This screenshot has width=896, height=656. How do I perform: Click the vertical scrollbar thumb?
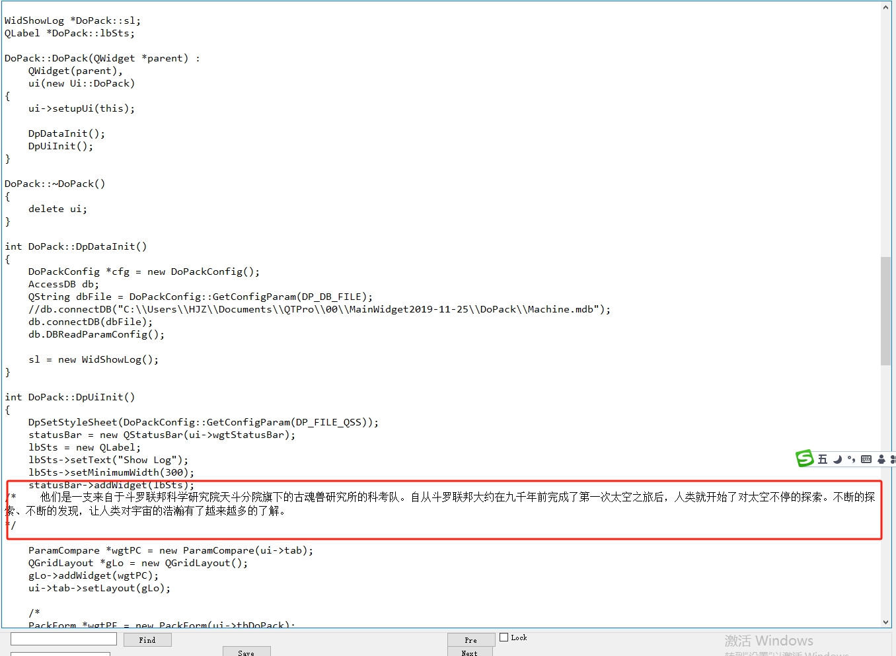[x=886, y=310]
